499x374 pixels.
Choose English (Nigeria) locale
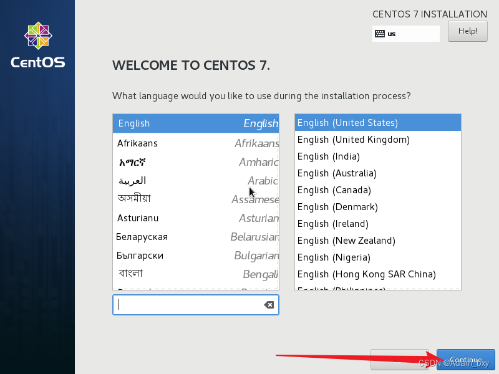[378, 257]
